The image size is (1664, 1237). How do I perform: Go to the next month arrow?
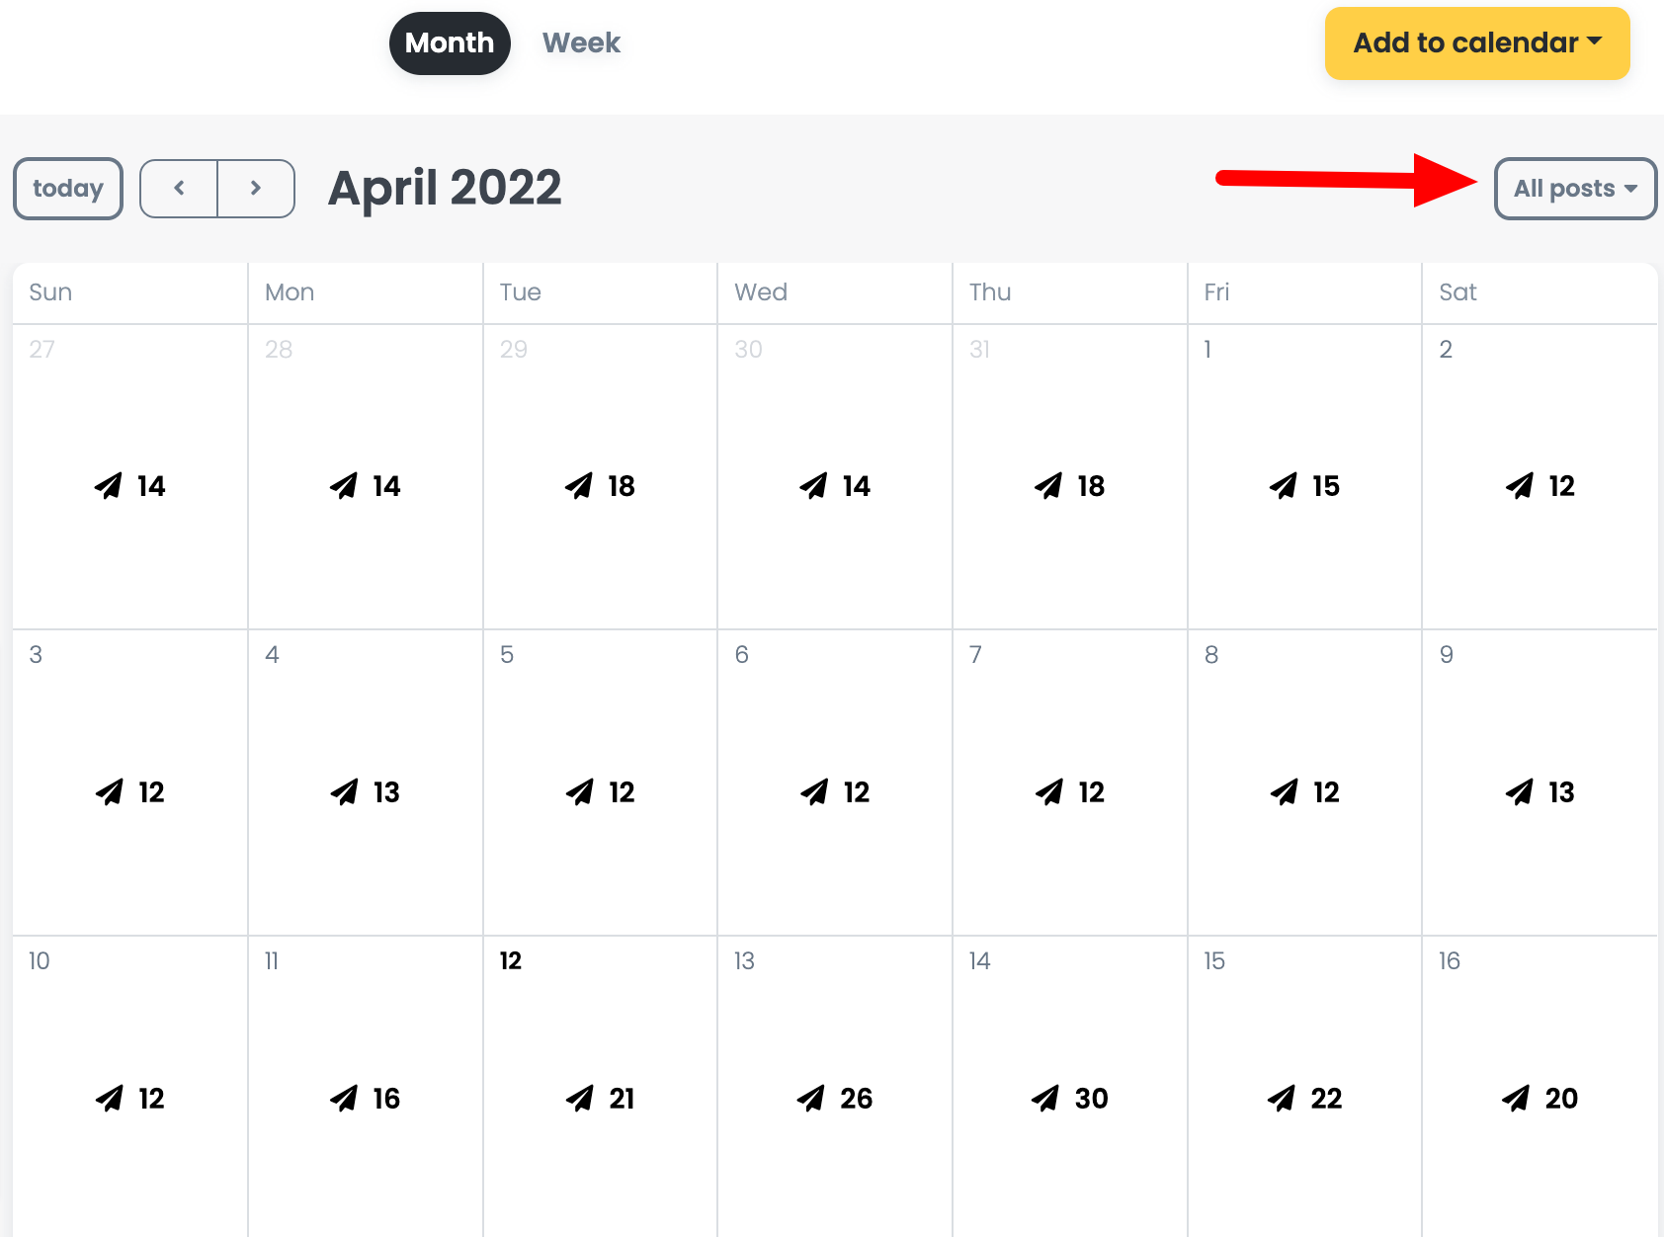256,188
